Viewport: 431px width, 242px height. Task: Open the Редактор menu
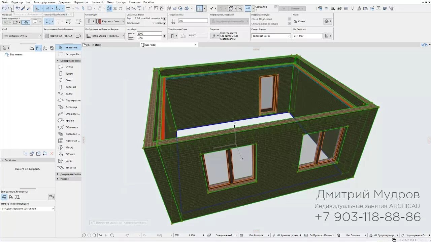tap(17, 2)
